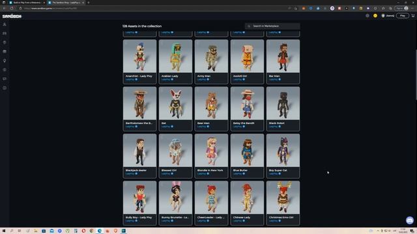Click the Betsy the Bandit title text

coord(244,123)
